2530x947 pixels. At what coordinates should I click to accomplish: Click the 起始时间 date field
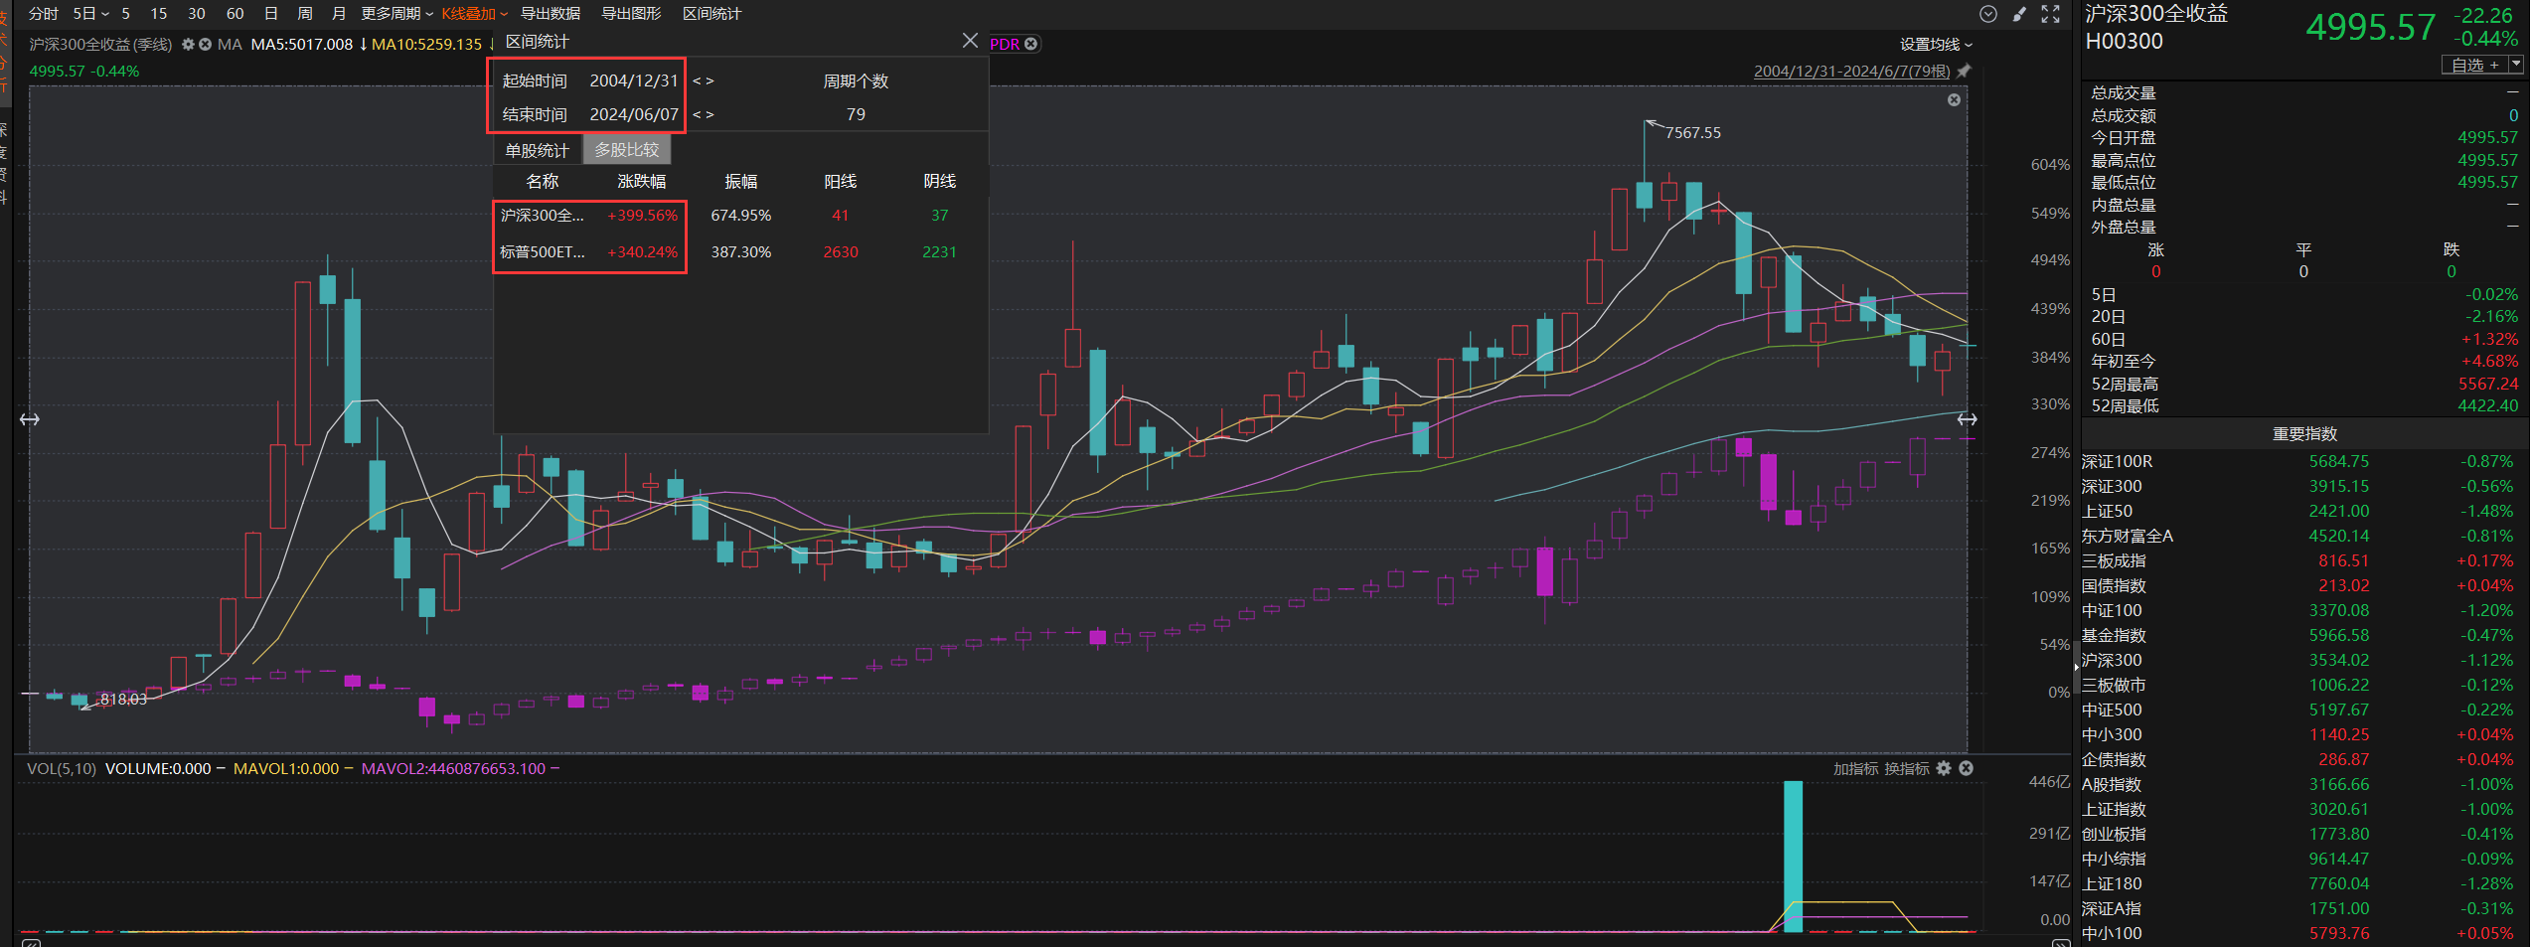coord(633,80)
